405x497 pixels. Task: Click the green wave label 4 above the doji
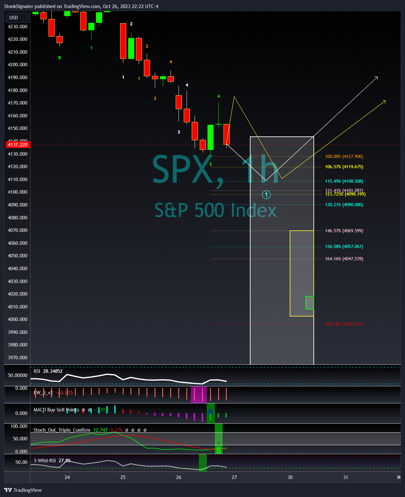[219, 97]
